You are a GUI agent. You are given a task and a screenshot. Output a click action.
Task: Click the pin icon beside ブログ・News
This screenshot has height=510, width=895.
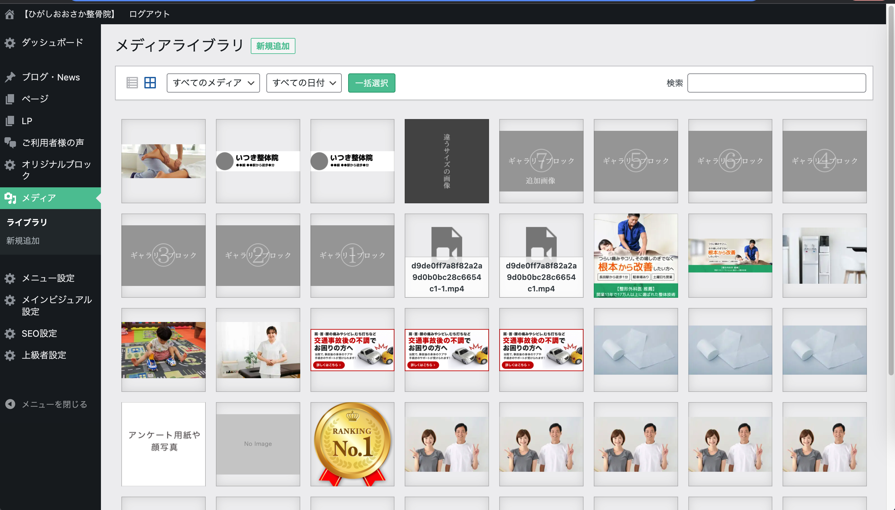[10, 77]
